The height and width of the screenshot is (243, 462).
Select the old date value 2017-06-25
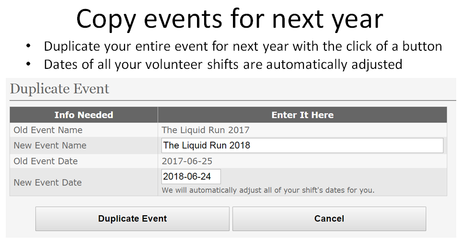pos(187,161)
